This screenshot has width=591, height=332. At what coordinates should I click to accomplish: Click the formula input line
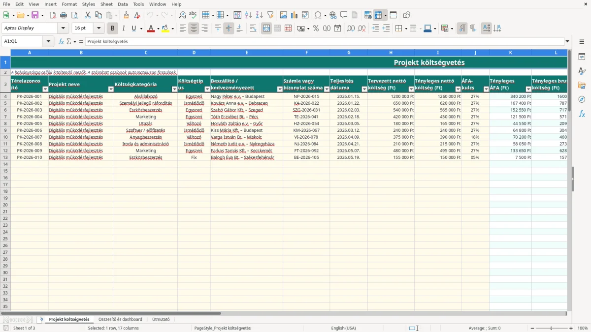click(325, 41)
